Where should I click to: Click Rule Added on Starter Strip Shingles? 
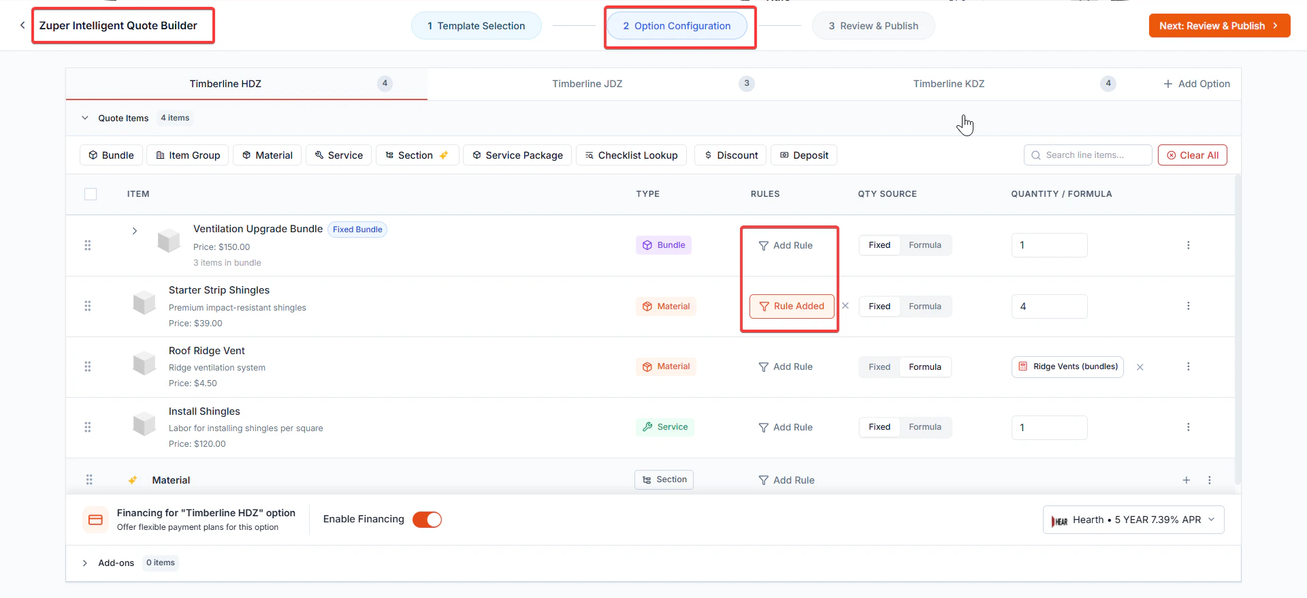(792, 306)
